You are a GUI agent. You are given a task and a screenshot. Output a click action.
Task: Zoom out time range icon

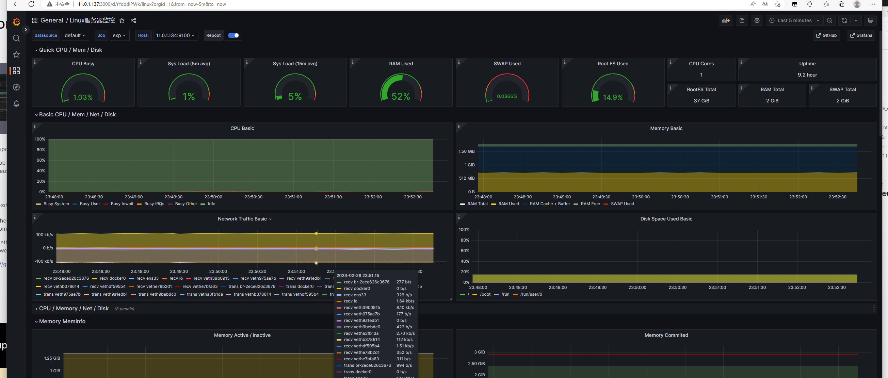click(829, 20)
